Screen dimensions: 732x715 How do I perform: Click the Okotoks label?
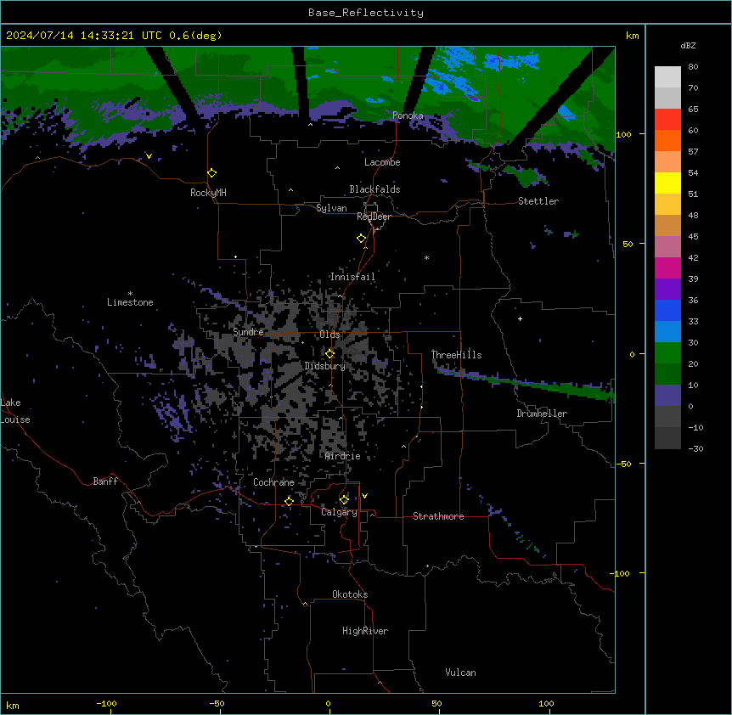pos(350,594)
